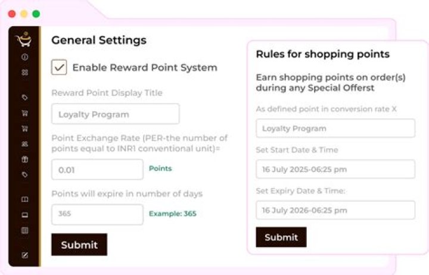Select the gift box icon in sidebar
This screenshot has width=429, height=275.
pos(24,159)
